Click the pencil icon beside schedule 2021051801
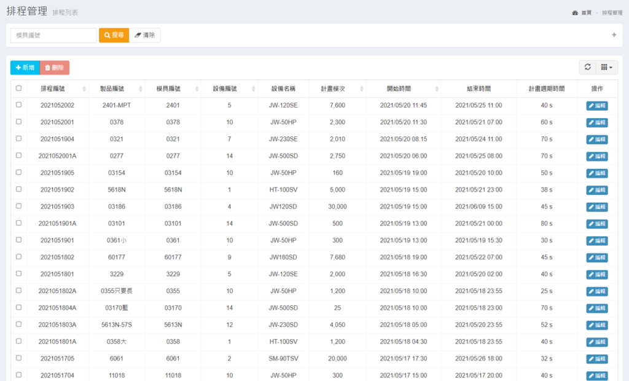The height and width of the screenshot is (381, 629). [x=592, y=275]
